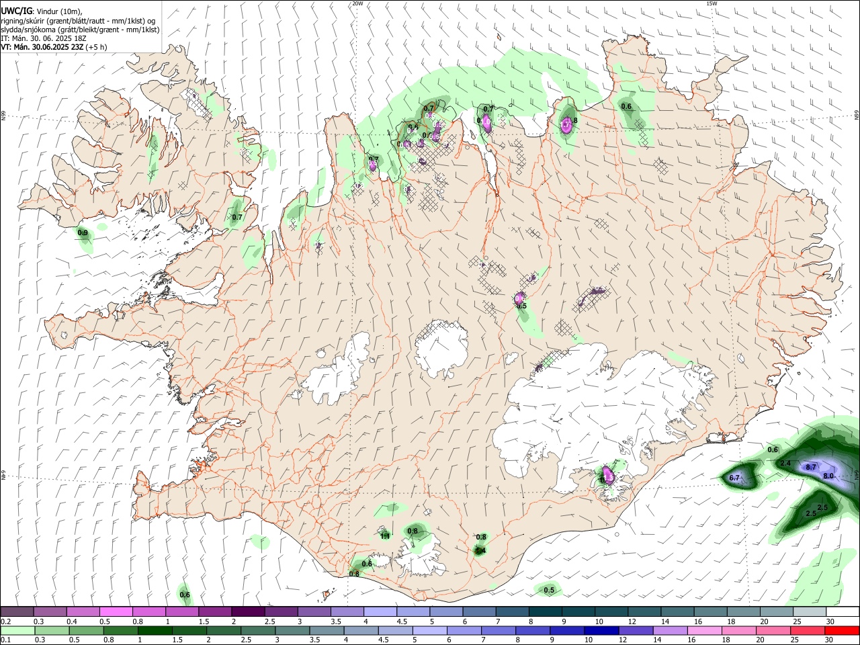
Task: Pick the lower legend swatch between 0.3 and 0.5
Action: (52, 630)
